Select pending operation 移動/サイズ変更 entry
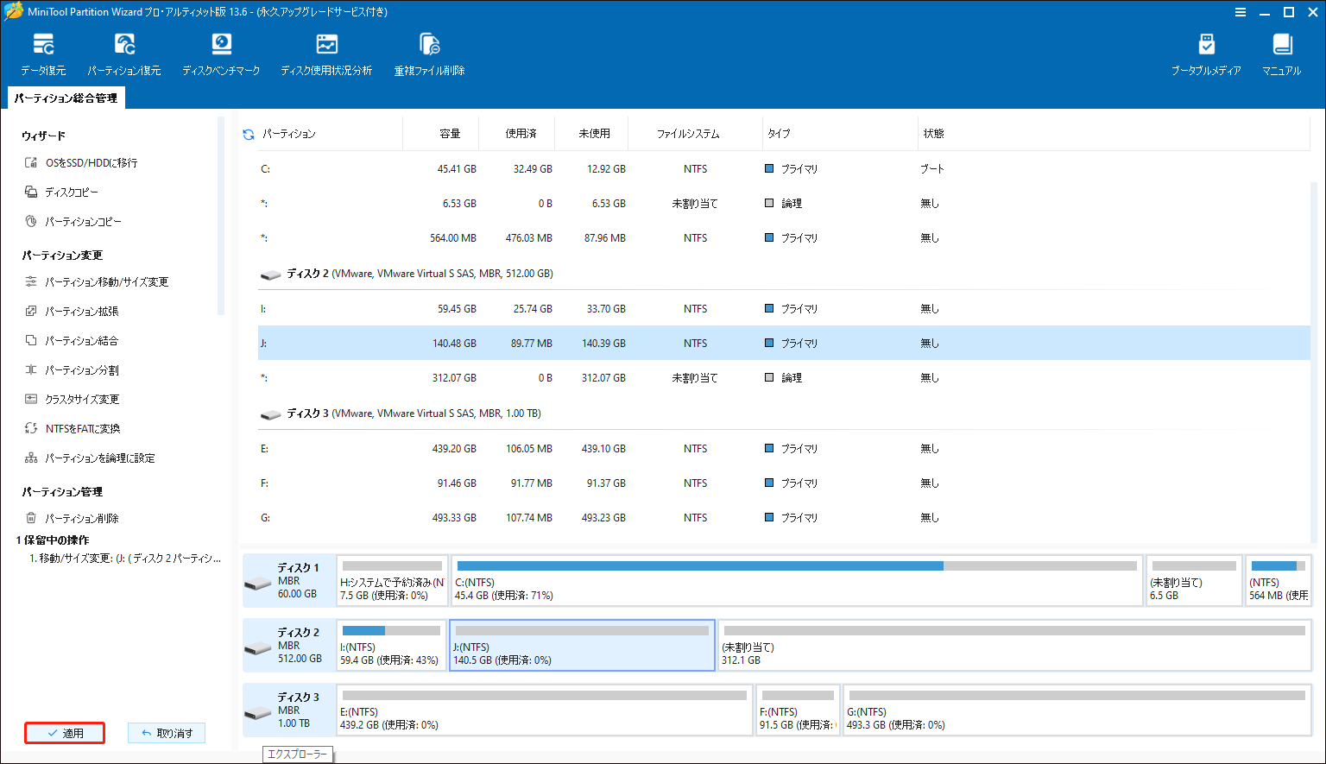This screenshot has width=1326, height=764. click(x=125, y=559)
